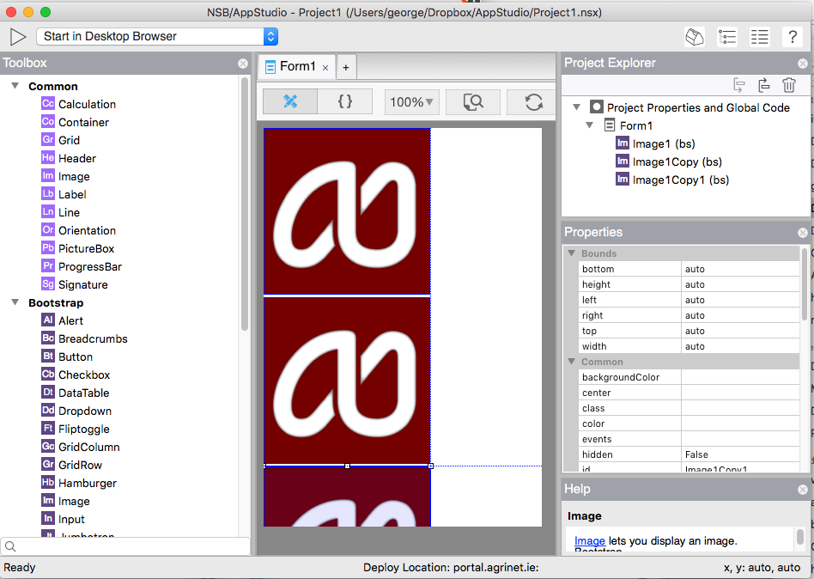
Task: Select the Line control icon
Action: [48, 212]
